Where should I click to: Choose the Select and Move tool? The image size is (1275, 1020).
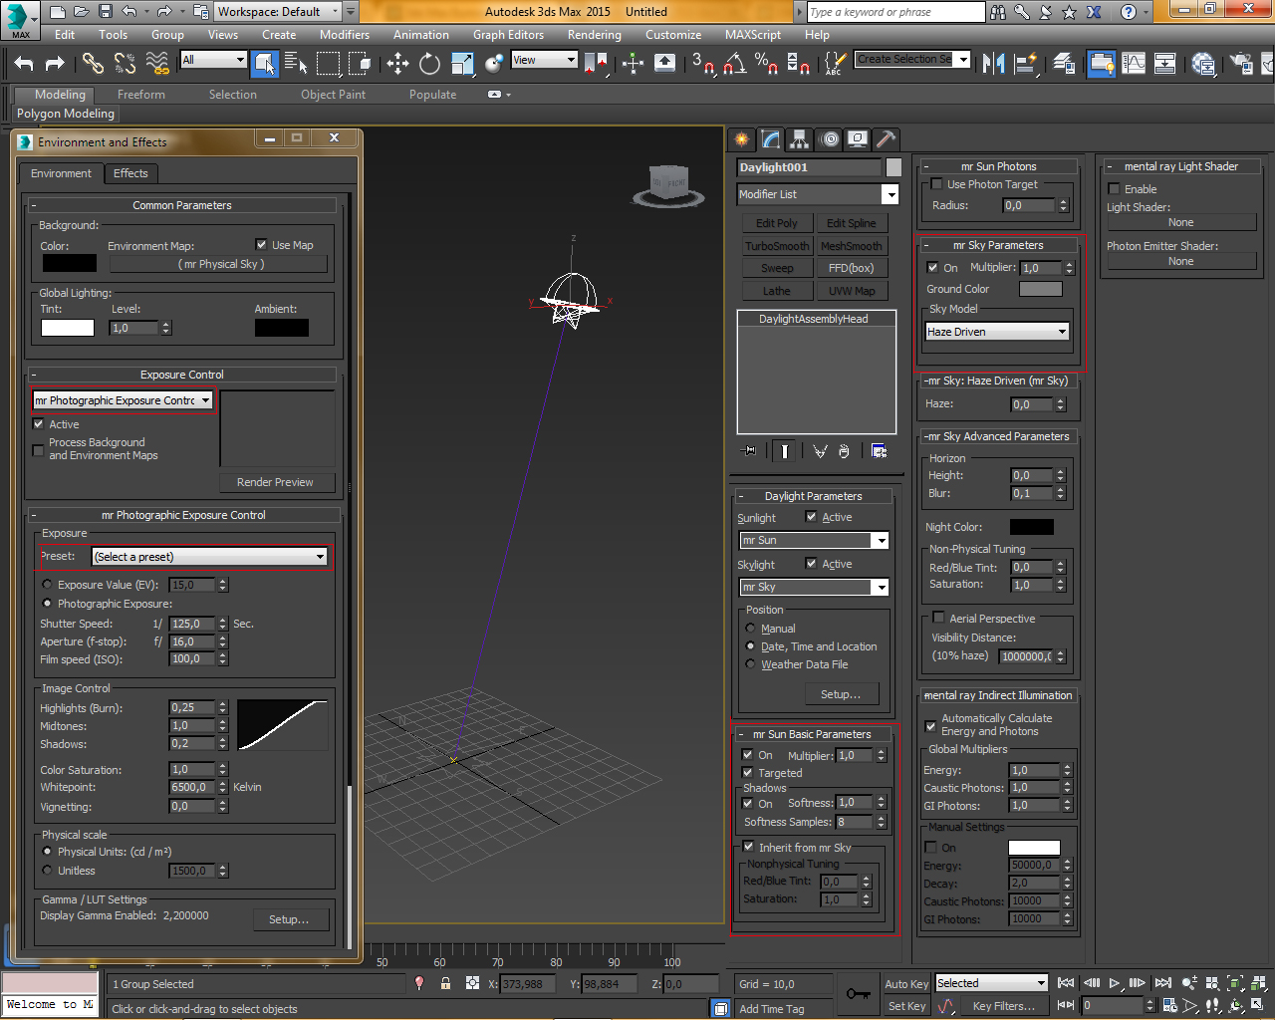[x=398, y=64]
